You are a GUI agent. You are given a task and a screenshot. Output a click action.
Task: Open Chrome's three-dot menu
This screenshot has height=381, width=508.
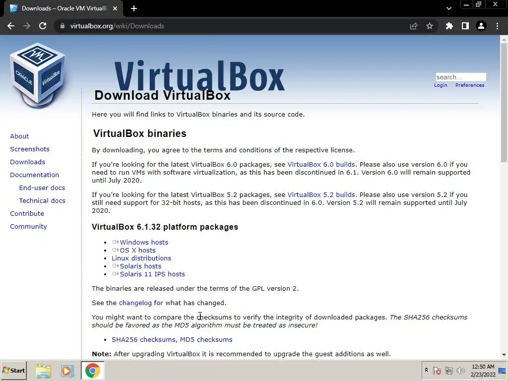[x=497, y=26]
